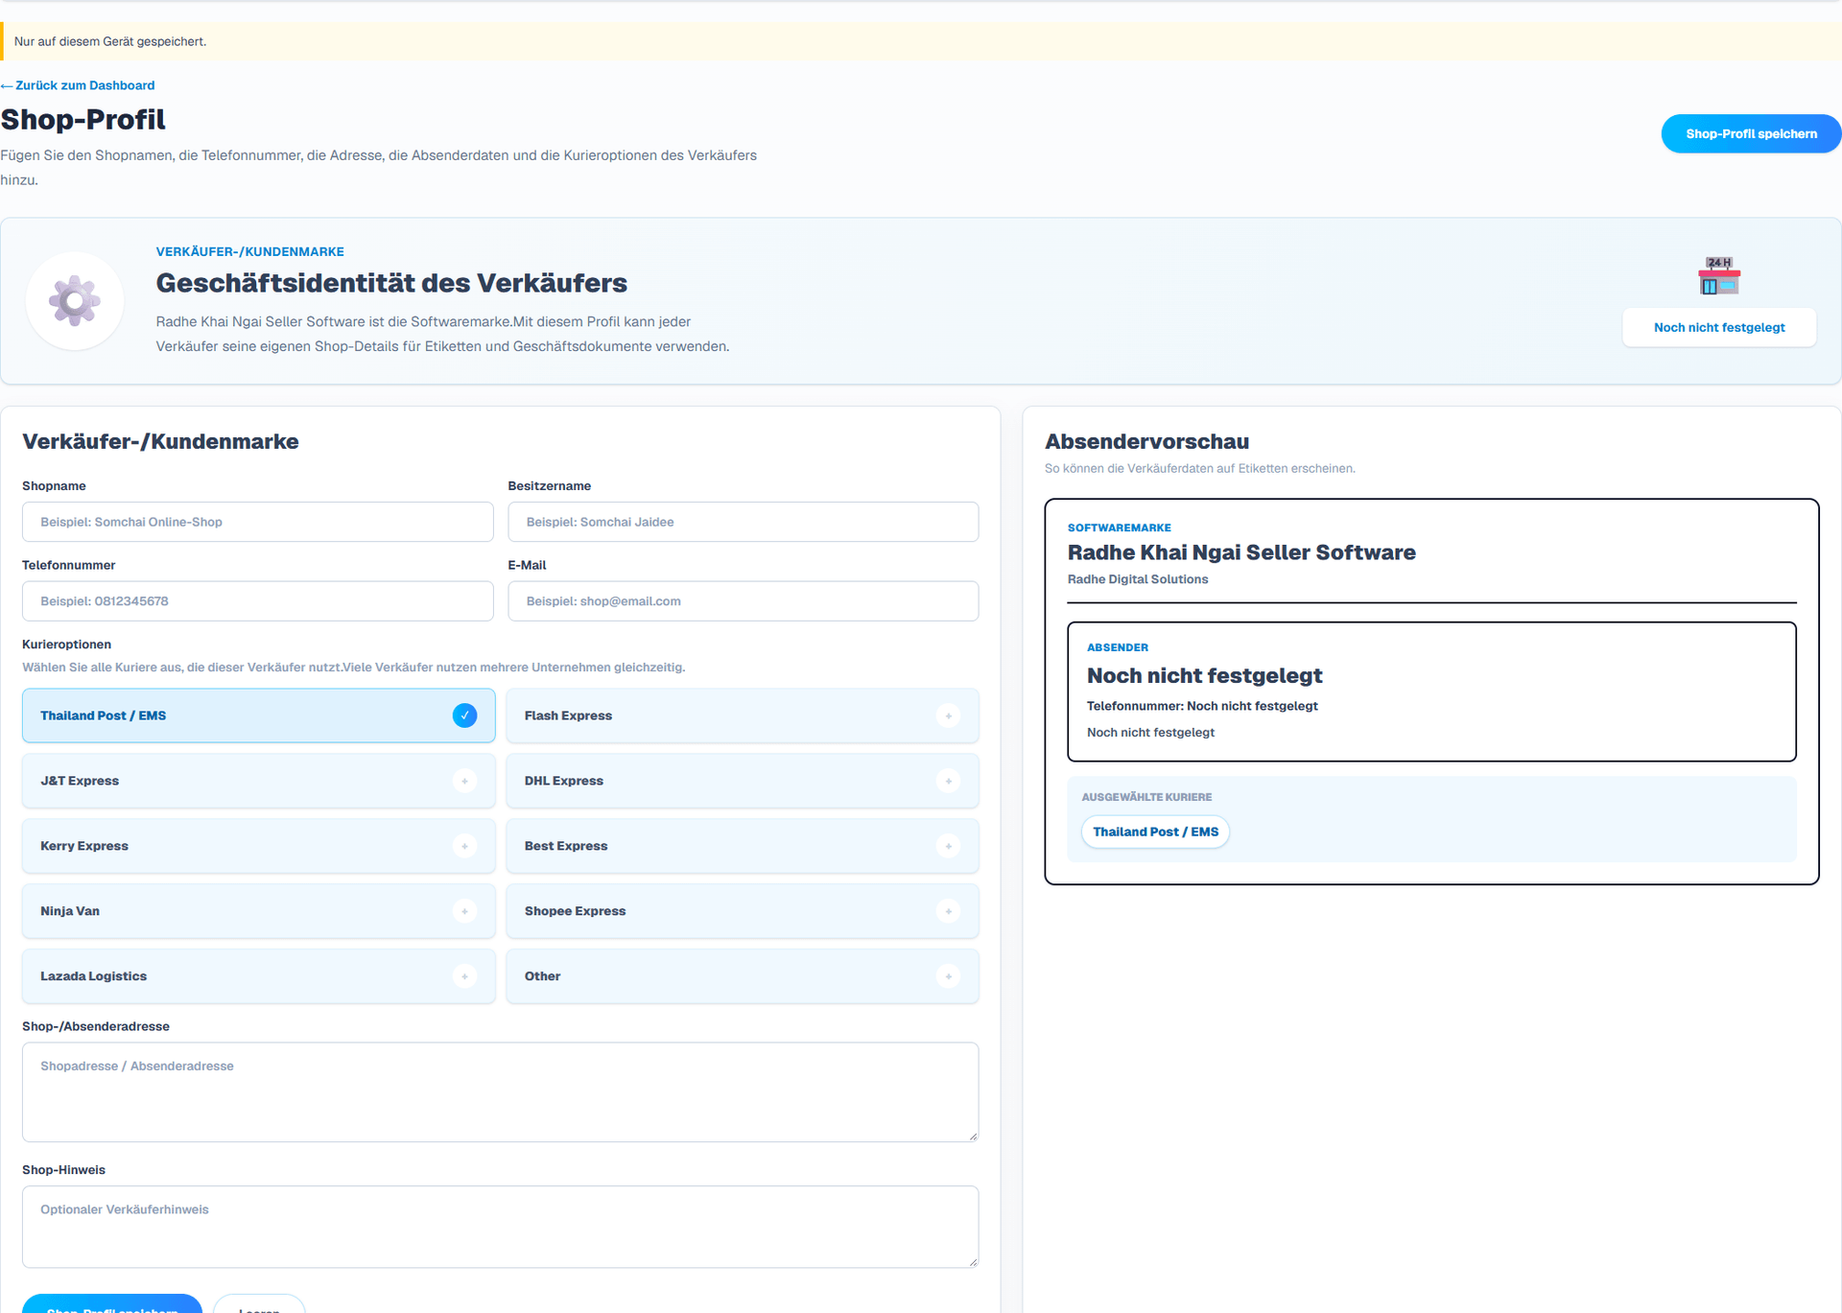Focus the Besitzername input field

(x=744, y=522)
